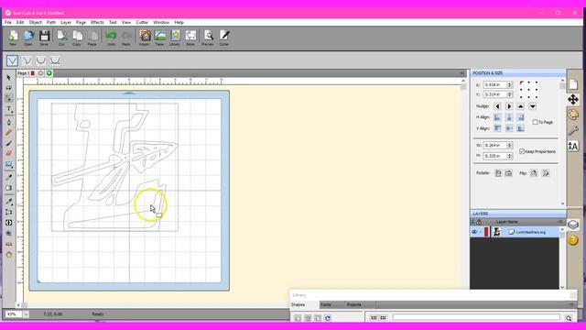Open the Fill & Stroke palette side tab
Screen dimensions: 586x330
coord(573,115)
